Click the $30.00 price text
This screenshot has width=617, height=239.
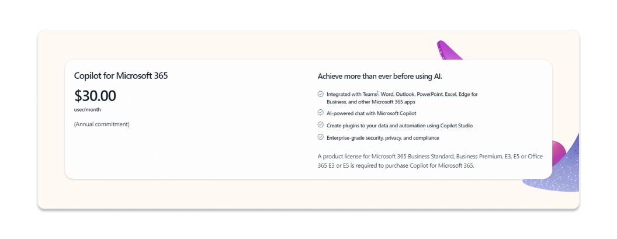[95, 96]
